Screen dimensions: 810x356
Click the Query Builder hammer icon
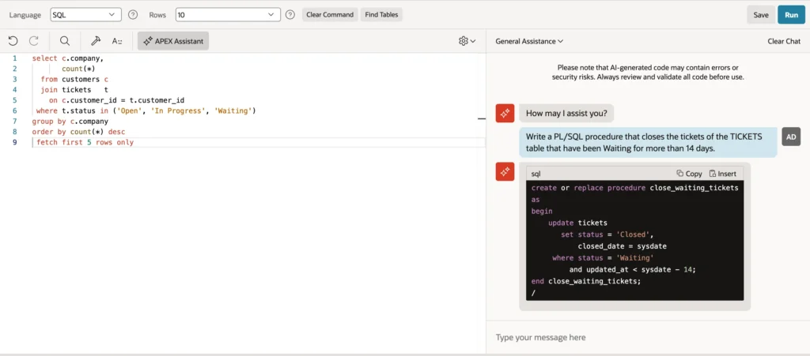point(96,41)
